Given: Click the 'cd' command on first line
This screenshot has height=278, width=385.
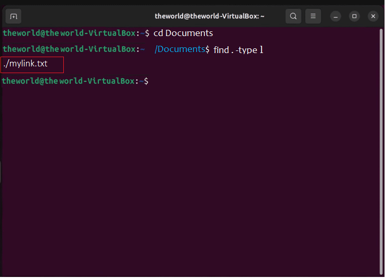Looking at the screenshot, I should (x=158, y=33).
